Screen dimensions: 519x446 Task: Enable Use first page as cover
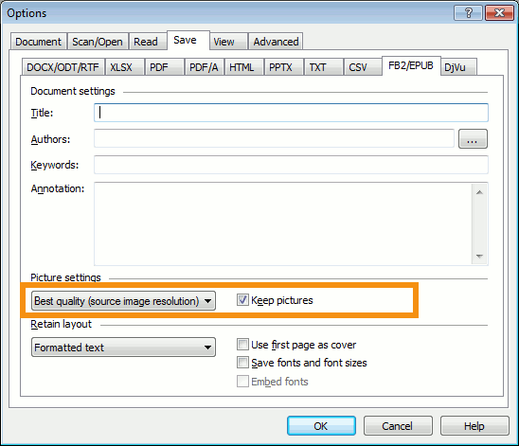(x=242, y=345)
